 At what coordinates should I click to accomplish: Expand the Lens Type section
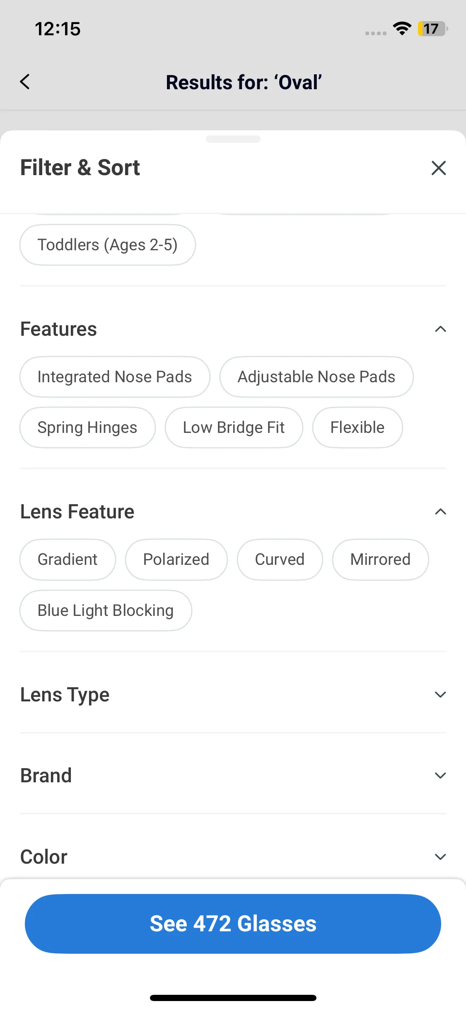(x=440, y=694)
